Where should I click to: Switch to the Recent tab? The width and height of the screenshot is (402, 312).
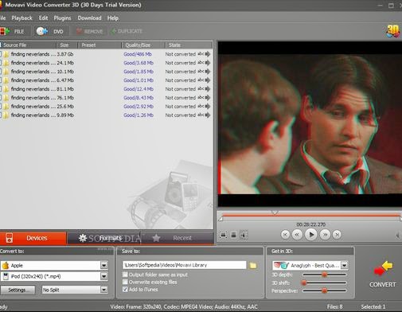pyautogui.click(x=178, y=238)
